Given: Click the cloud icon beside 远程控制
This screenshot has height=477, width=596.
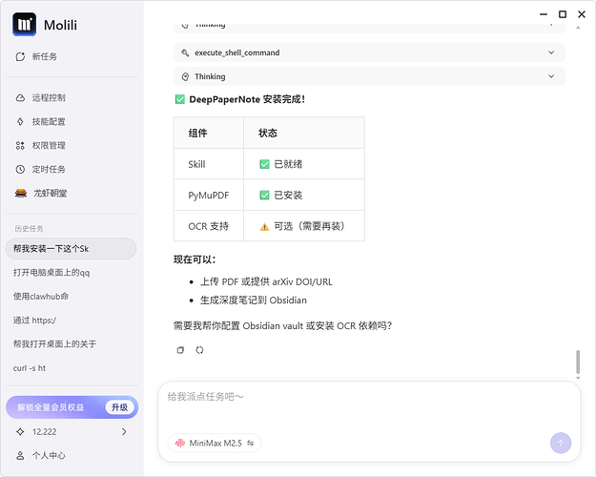Looking at the screenshot, I should pos(20,97).
